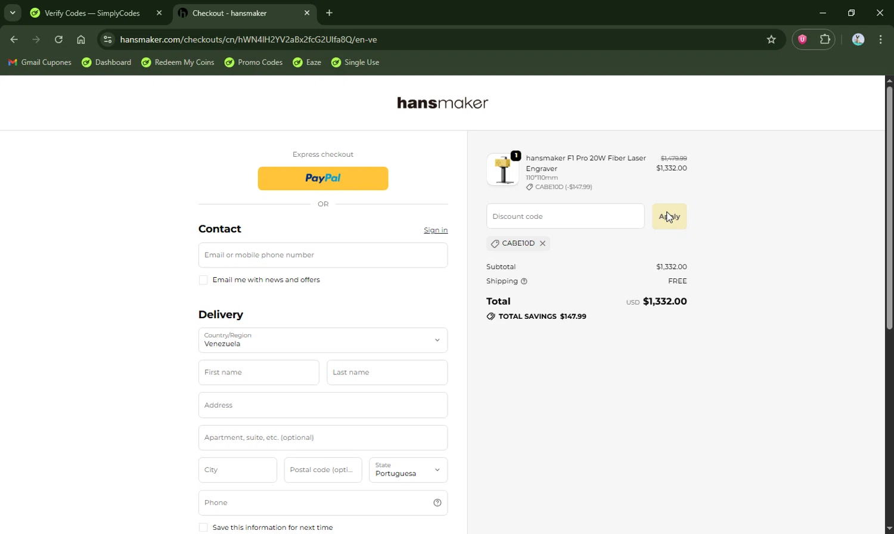This screenshot has height=534, width=894.
Task: Focus the Phone field
Action: click(x=323, y=503)
